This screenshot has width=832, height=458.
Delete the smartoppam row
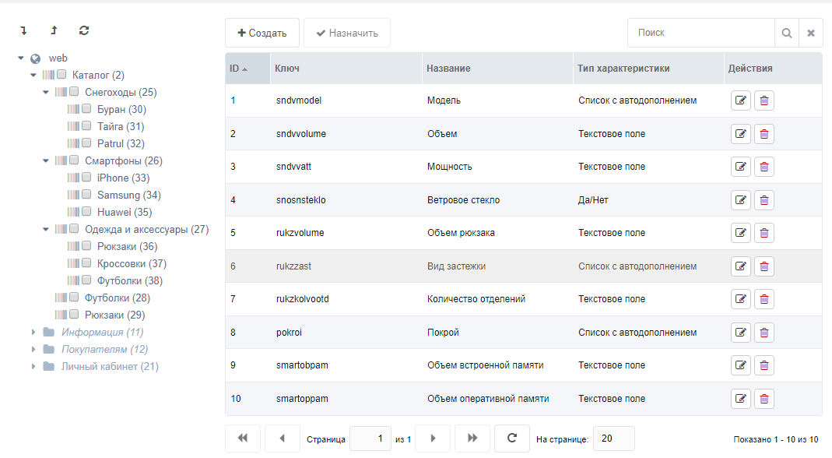[764, 399]
